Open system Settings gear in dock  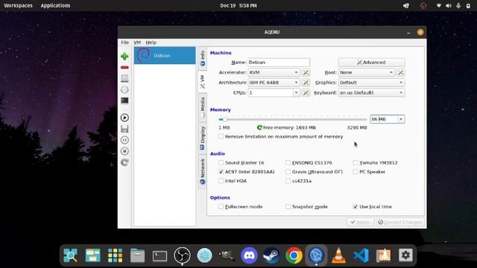(x=405, y=255)
